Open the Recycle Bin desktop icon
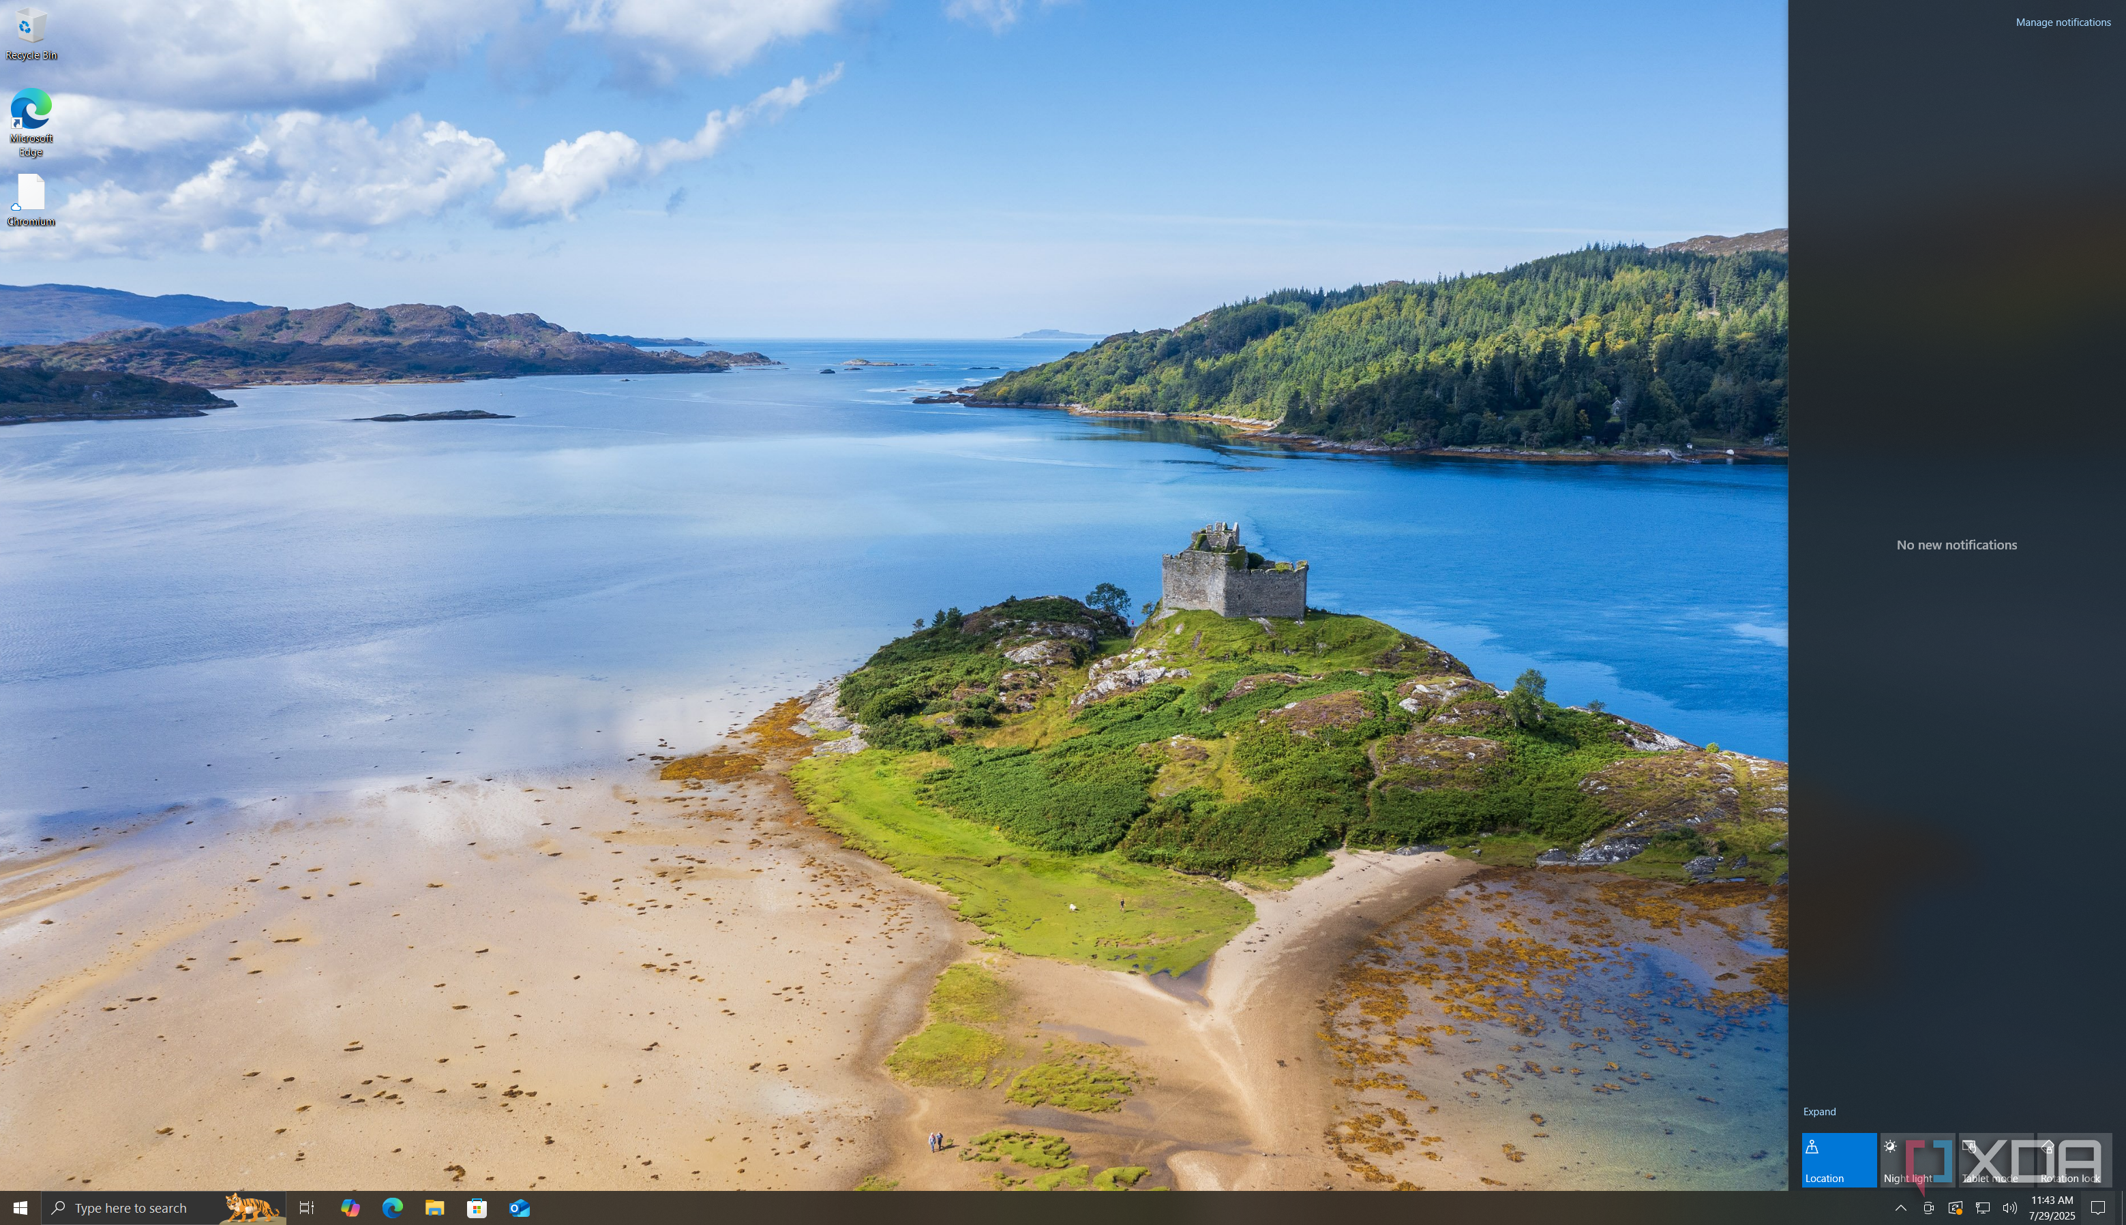 pyautogui.click(x=31, y=33)
